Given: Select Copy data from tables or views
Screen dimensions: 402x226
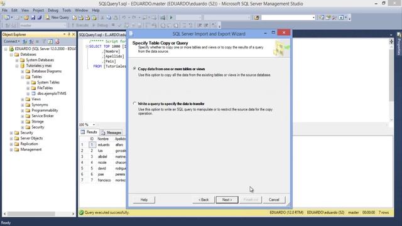Looking at the screenshot, I should pos(134,69).
